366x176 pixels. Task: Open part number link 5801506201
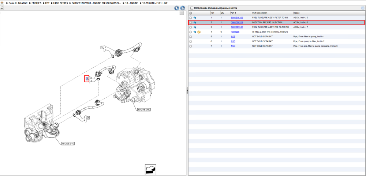[237, 22]
